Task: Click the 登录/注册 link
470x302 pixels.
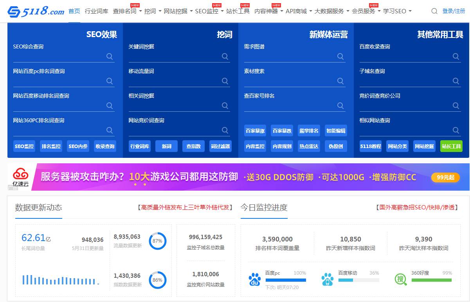Action: 454,11
